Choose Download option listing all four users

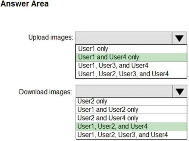[131, 135]
